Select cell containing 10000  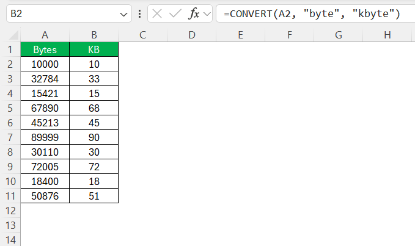click(x=45, y=64)
